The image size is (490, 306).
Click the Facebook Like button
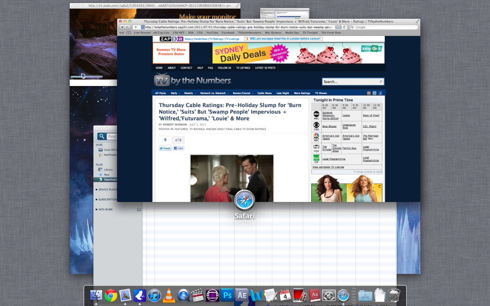click(179, 148)
